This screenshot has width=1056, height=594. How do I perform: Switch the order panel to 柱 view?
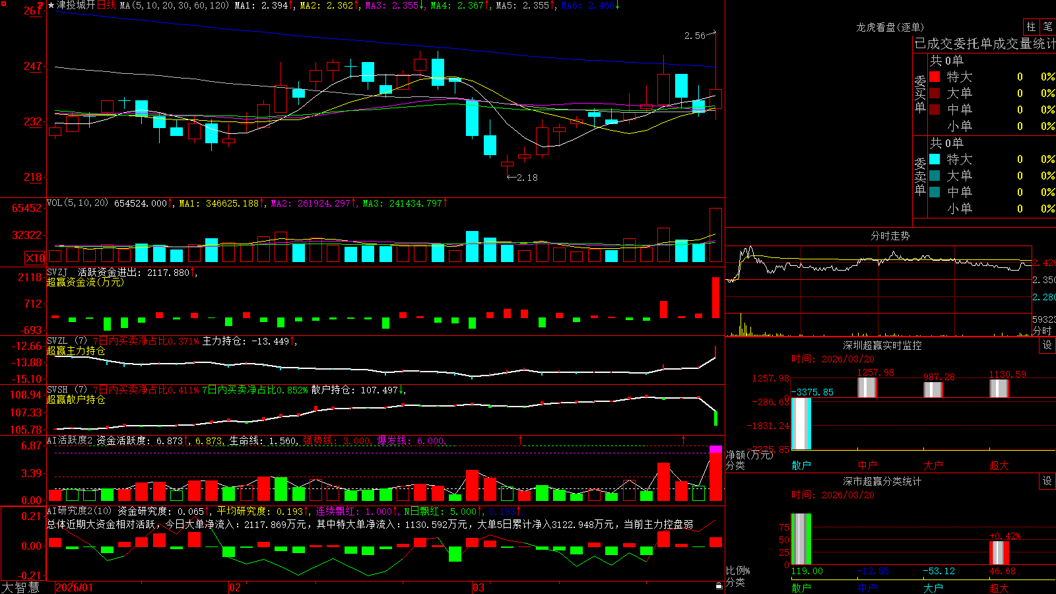pos(1031,26)
